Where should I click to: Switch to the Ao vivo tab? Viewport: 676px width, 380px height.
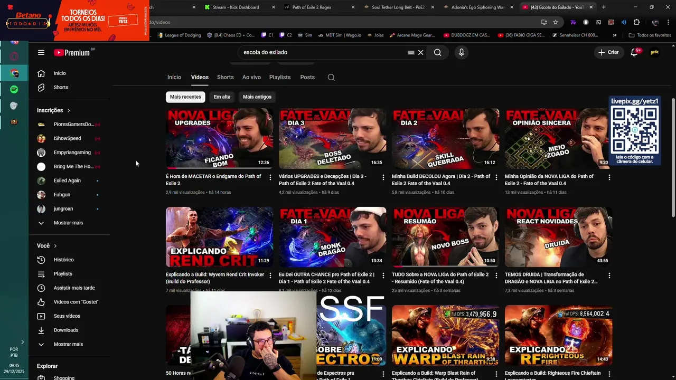pos(251,78)
